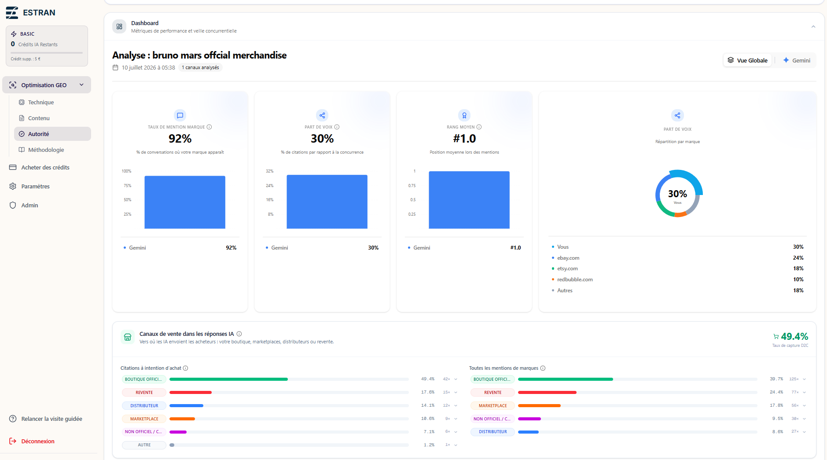The width and height of the screenshot is (827, 460).
Task: Click the calendar icon next to date
Action: click(x=115, y=67)
